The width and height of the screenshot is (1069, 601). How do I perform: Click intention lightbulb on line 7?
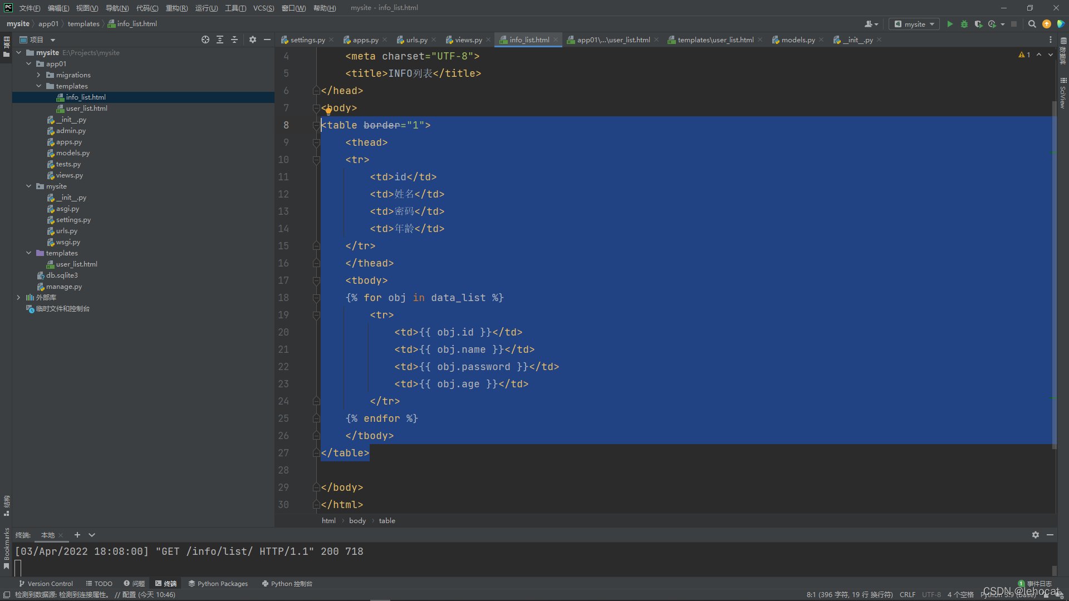tap(328, 111)
